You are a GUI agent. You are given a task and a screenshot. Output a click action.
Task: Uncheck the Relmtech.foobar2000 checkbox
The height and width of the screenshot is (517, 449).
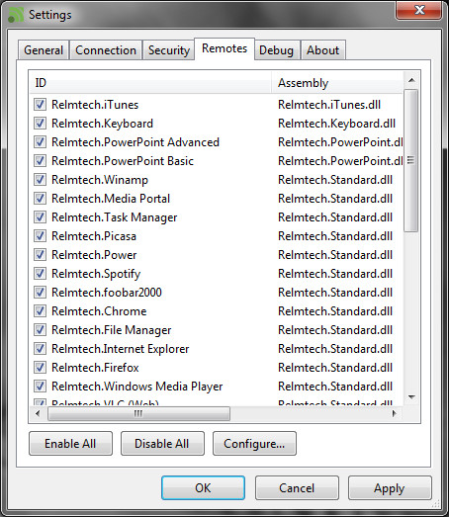tap(40, 293)
